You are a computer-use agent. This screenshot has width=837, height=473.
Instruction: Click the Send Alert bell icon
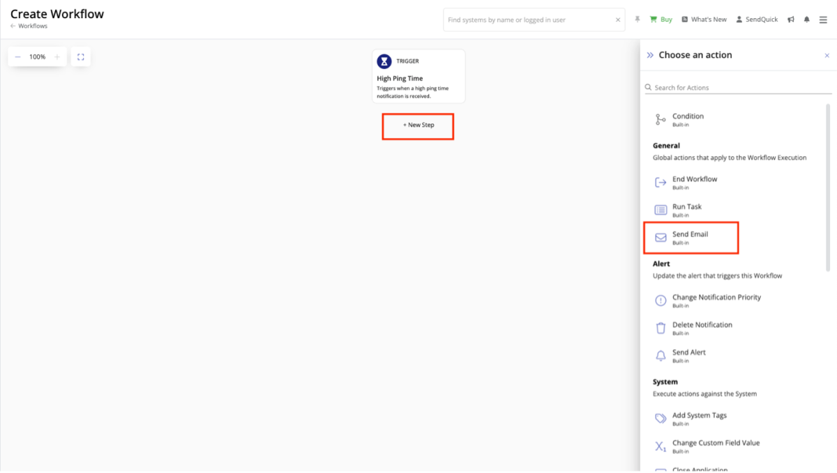point(661,356)
